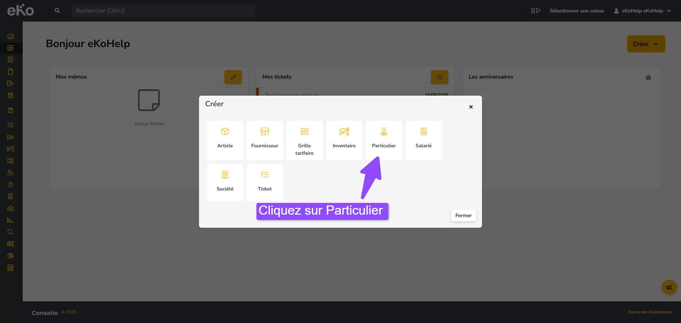Select the Article creation tile
The height and width of the screenshot is (323, 681).
point(225,140)
